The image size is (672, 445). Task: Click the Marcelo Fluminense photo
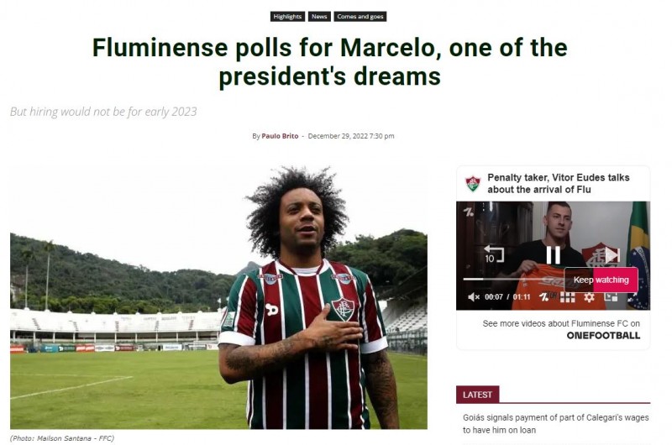pos(218,298)
